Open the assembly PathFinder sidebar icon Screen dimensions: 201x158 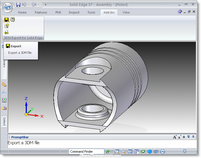[x=4, y=84]
